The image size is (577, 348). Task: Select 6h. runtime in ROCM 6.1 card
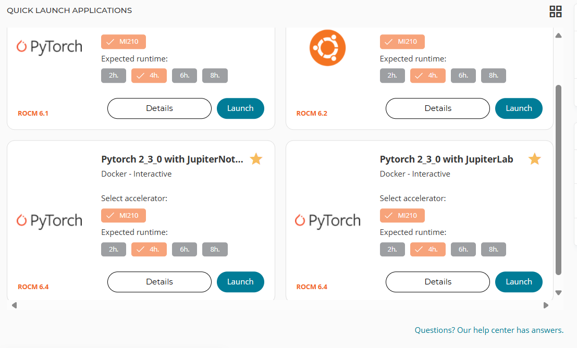click(x=185, y=76)
